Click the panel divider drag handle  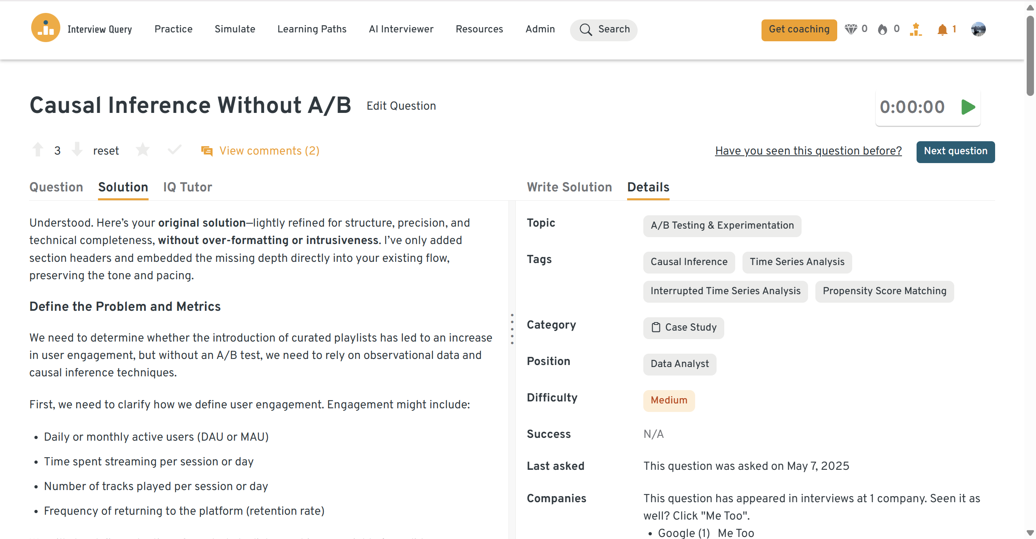pos(512,329)
